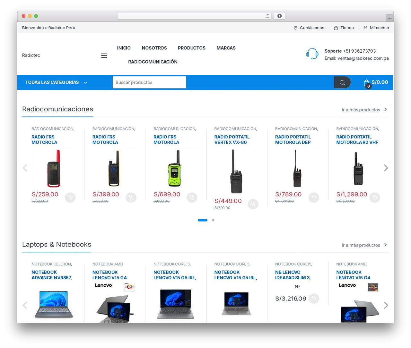Screen dimensions: 411x348
Task: Open the shopping cart showing S/0.00
Action: point(376,83)
